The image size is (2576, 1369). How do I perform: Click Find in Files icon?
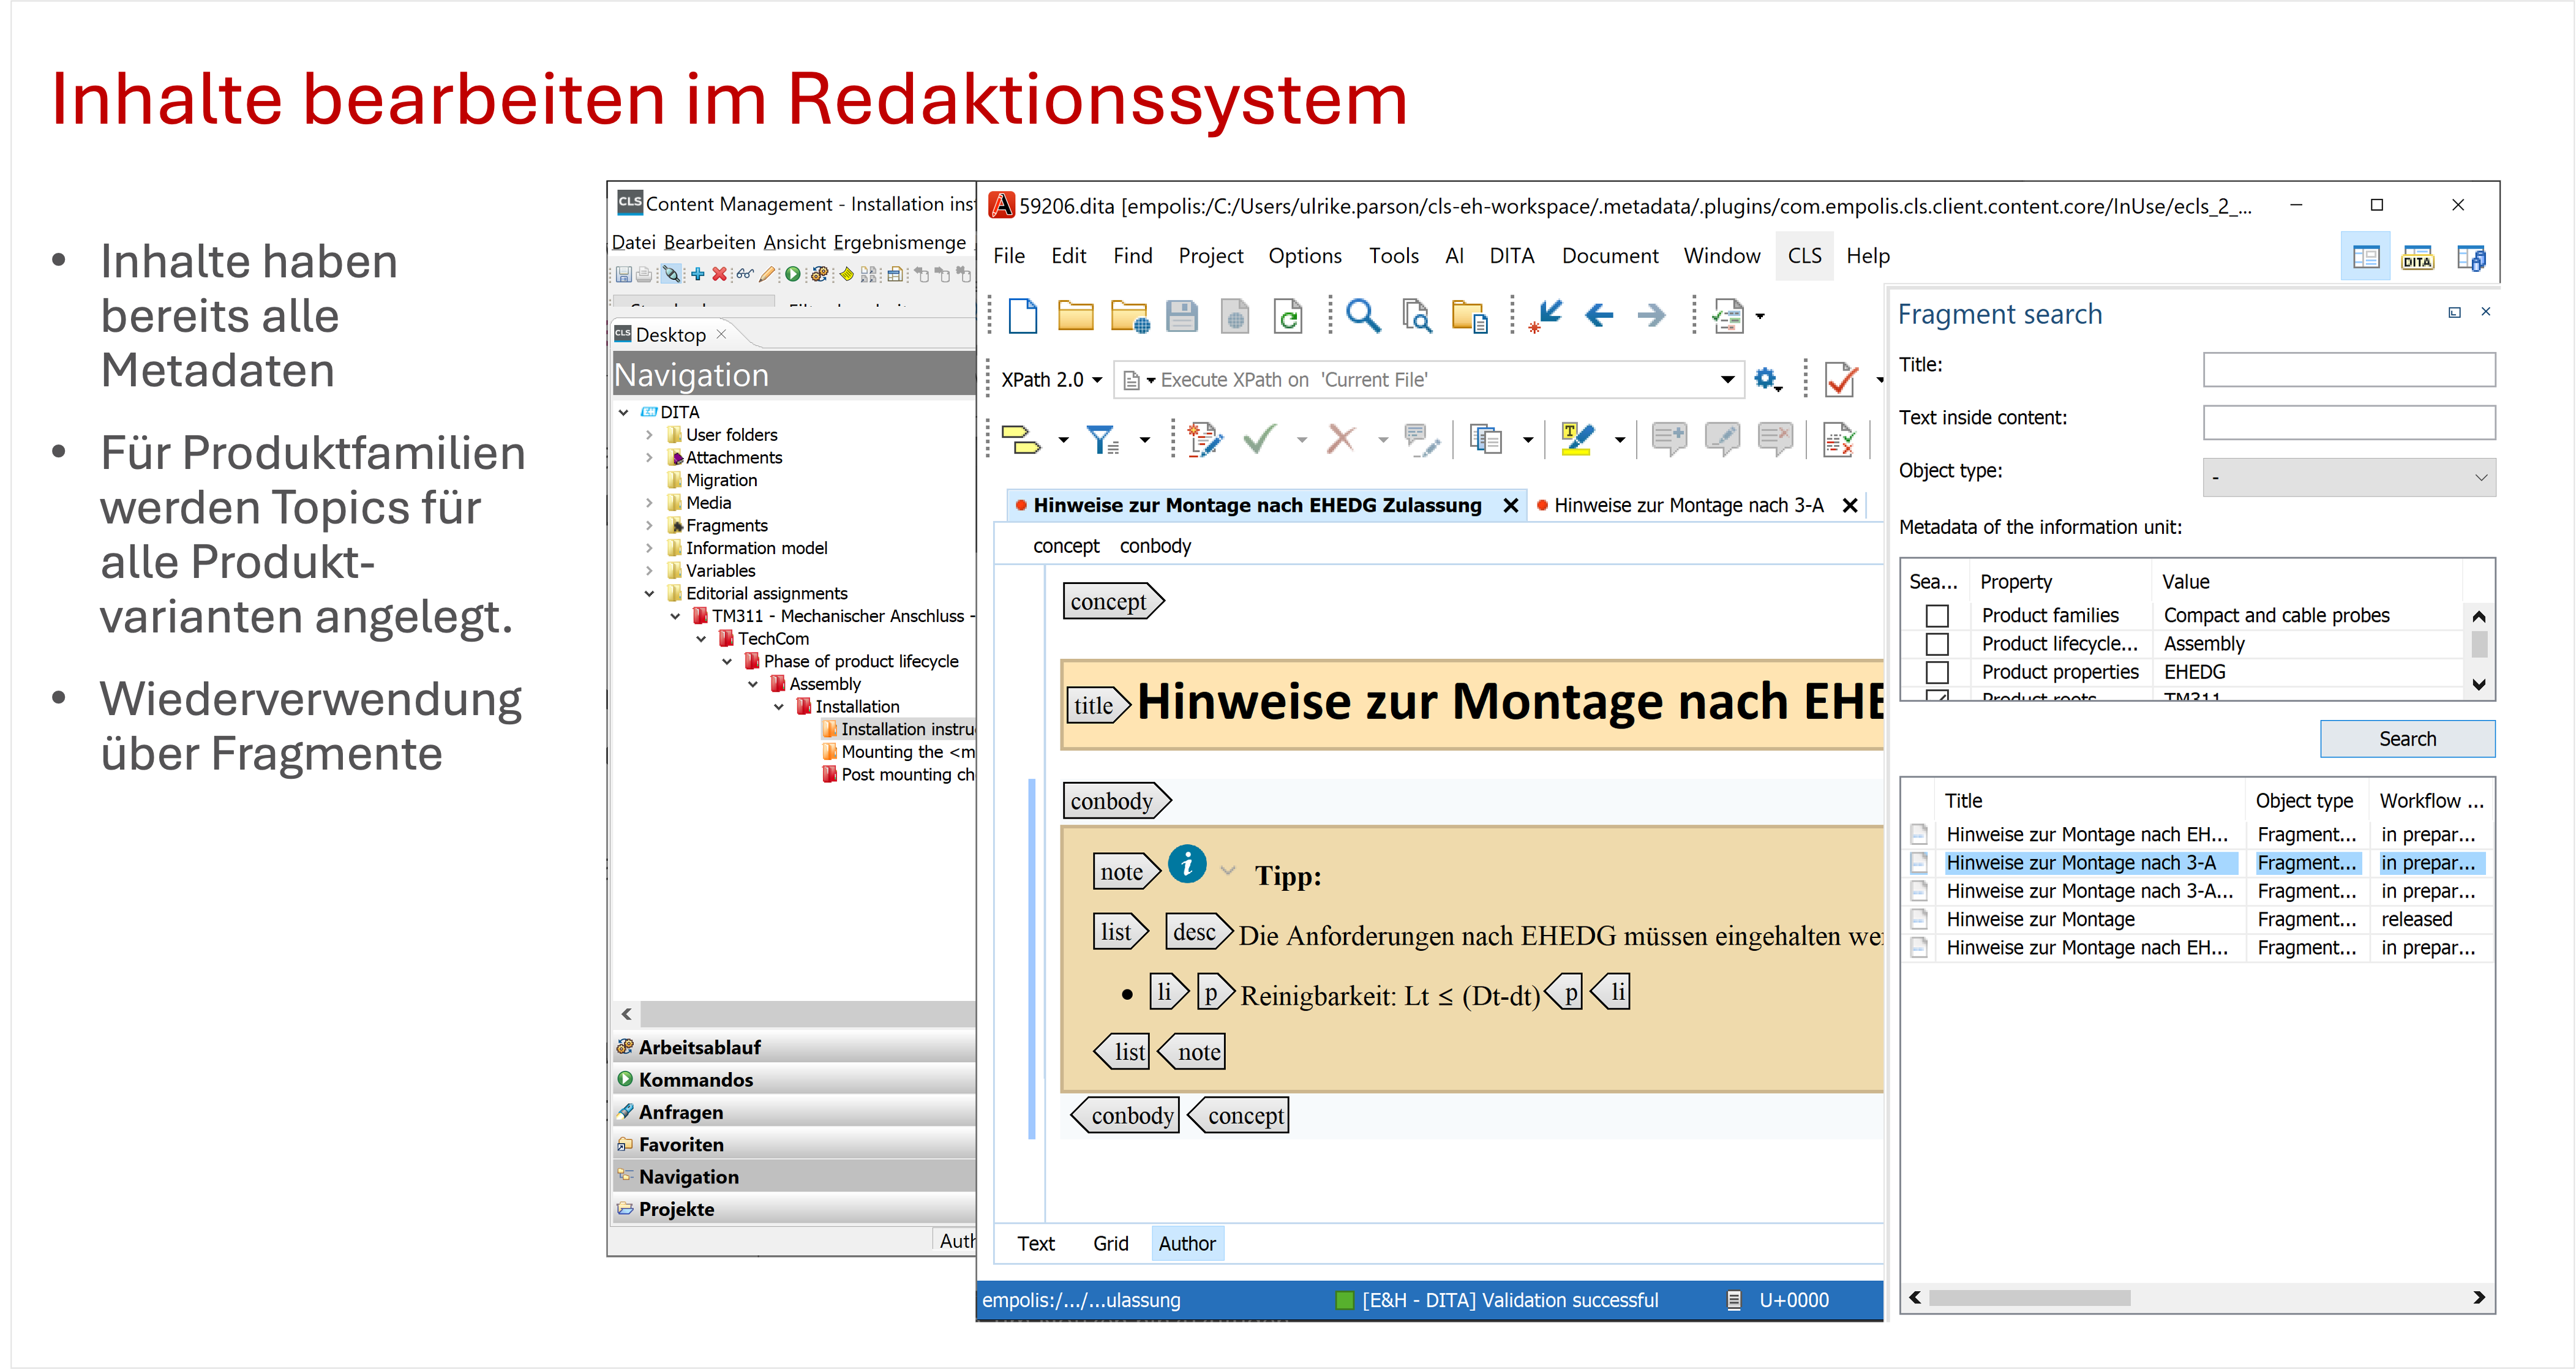1416,316
